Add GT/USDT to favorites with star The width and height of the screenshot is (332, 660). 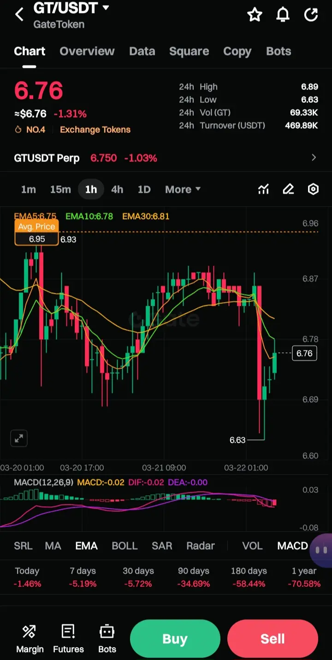255,15
